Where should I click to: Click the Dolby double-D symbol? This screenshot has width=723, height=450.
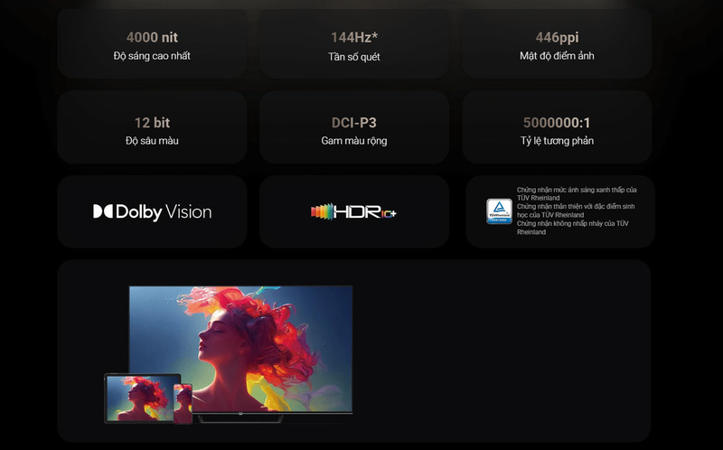coord(103,211)
